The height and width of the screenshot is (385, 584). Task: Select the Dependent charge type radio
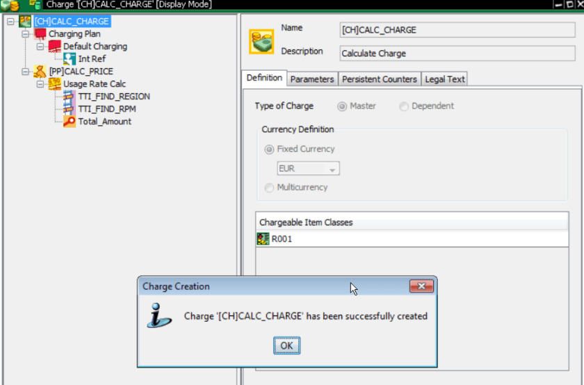[x=404, y=106]
